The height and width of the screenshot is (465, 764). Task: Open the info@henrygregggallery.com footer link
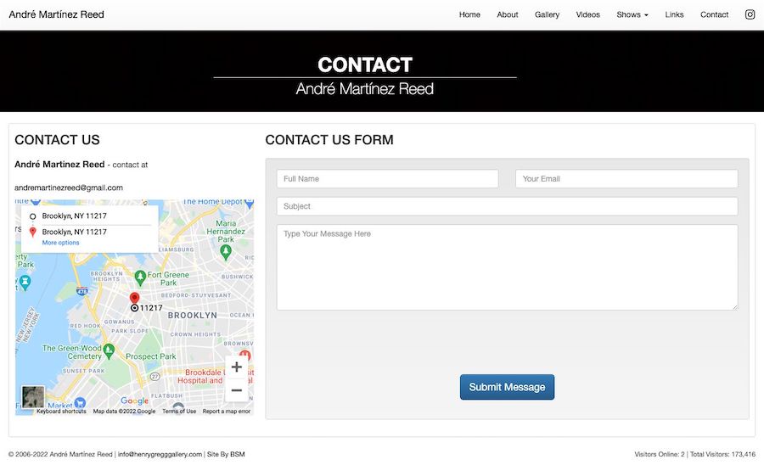pos(160,454)
